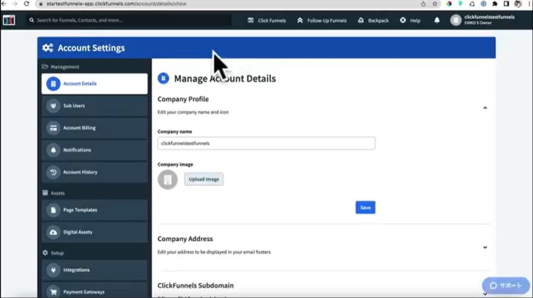
Task: Open the support chat widget
Action: (505, 286)
